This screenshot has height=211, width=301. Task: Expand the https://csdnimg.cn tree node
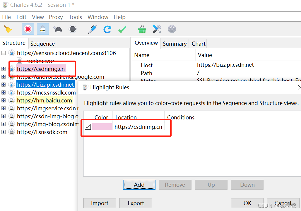tap(4, 69)
